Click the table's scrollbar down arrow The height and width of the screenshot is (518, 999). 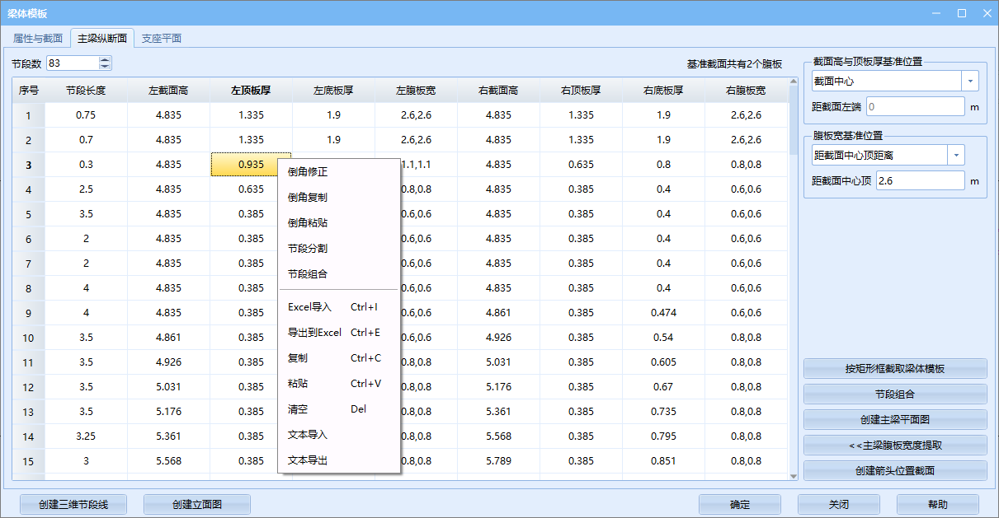(794, 475)
